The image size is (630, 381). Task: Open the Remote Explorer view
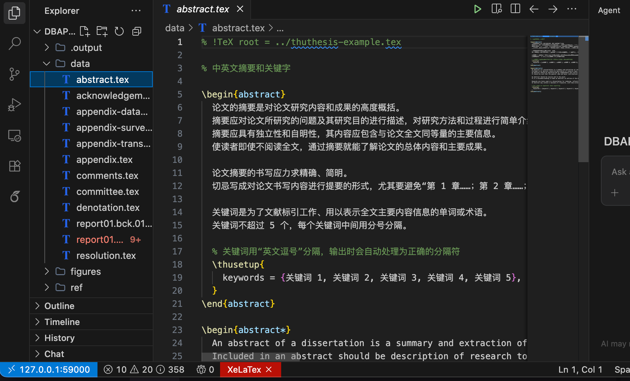15,136
